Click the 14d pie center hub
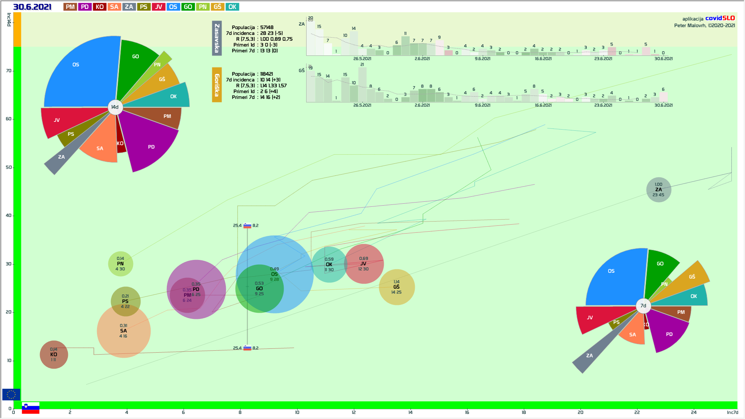Screen dimensions: 745x419 (x=115, y=107)
